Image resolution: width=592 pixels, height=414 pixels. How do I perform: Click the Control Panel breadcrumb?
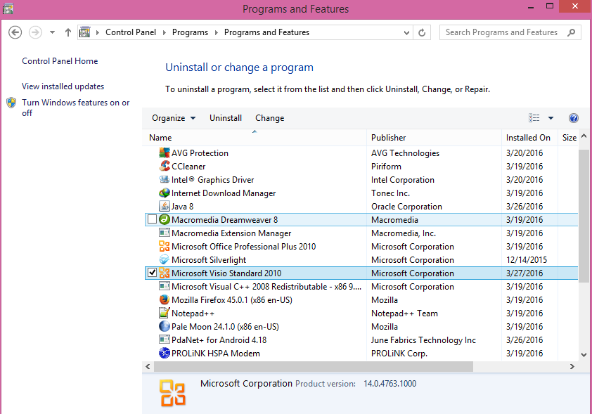131,32
